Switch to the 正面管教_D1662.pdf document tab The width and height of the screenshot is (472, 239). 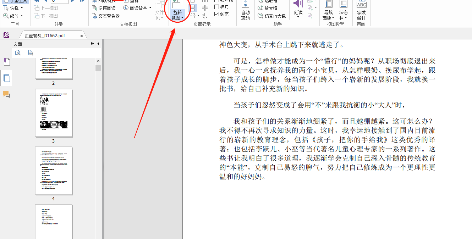pos(50,35)
